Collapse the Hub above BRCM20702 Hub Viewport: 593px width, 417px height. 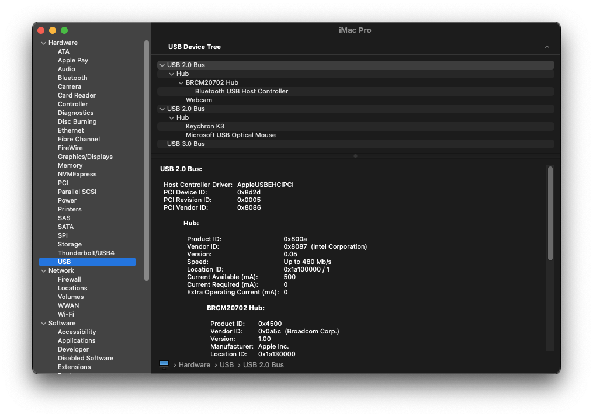[171, 74]
